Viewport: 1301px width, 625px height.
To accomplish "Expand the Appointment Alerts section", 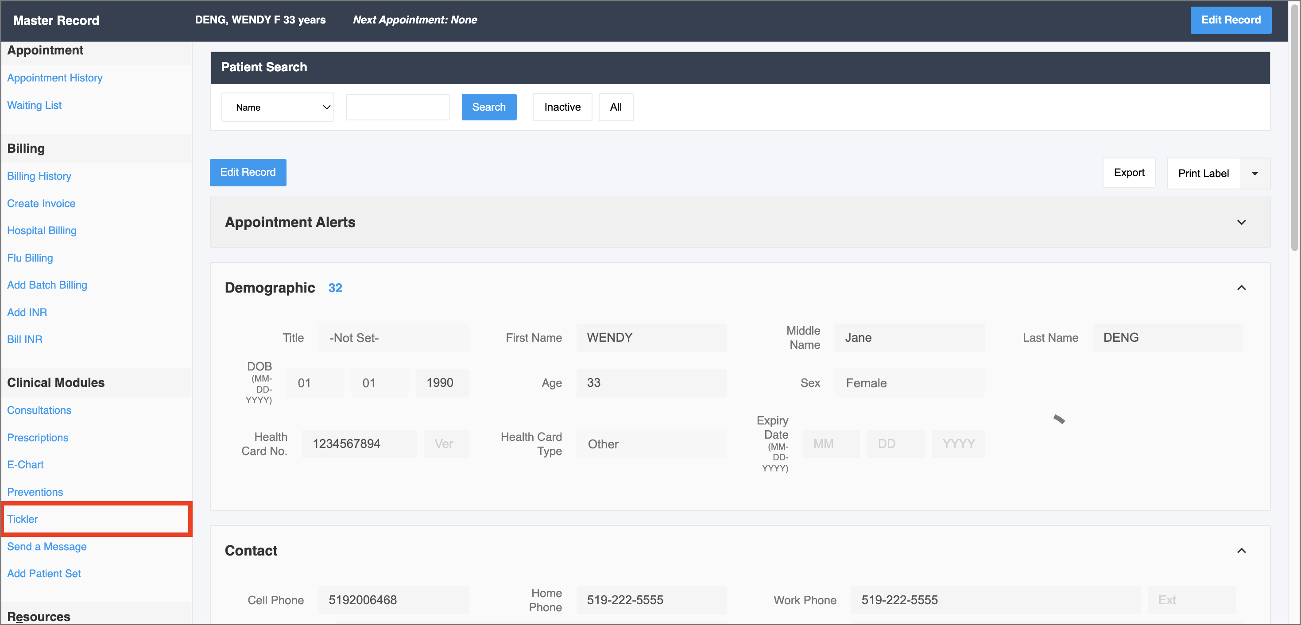I will 1241,223.
